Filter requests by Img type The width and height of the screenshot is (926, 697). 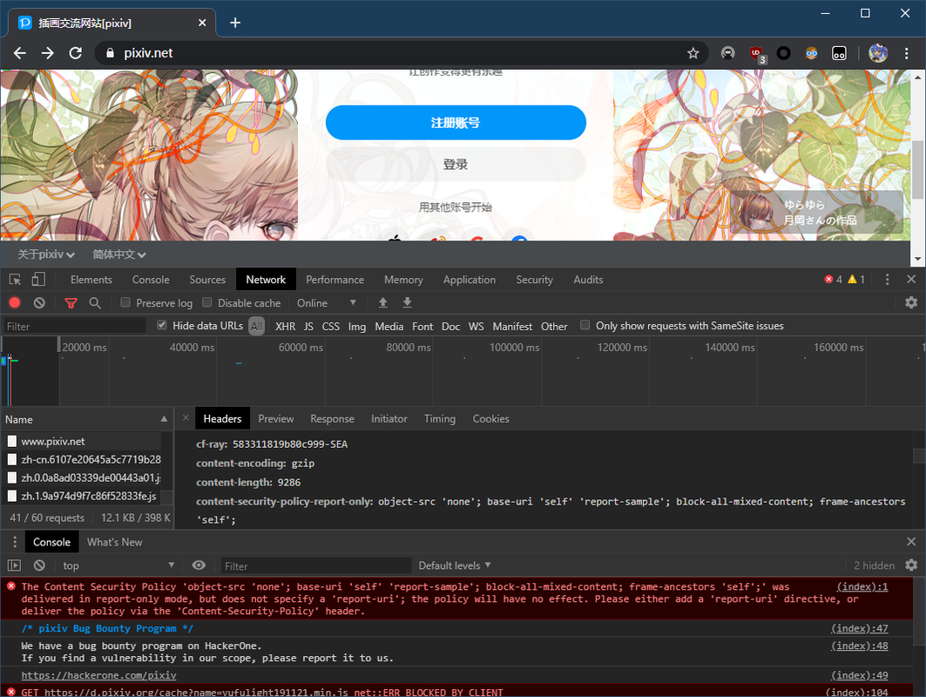[356, 326]
